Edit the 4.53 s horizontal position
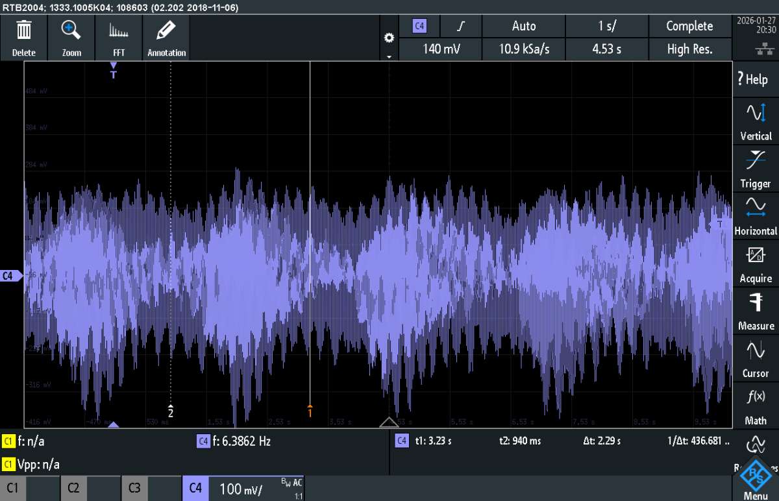Screen dimensions: 779x501 pos(607,49)
